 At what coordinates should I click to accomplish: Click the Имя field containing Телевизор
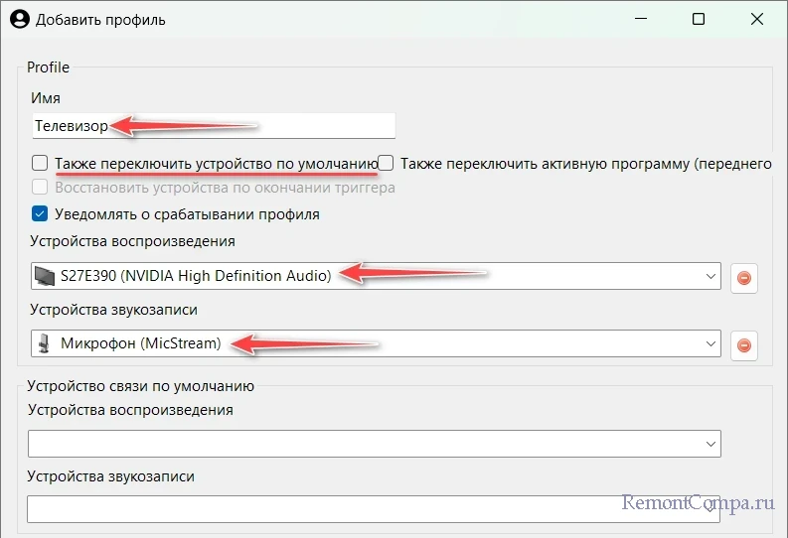click(214, 125)
